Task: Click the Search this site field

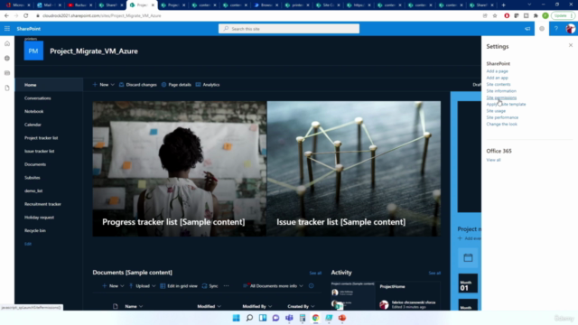Action: 289,29
